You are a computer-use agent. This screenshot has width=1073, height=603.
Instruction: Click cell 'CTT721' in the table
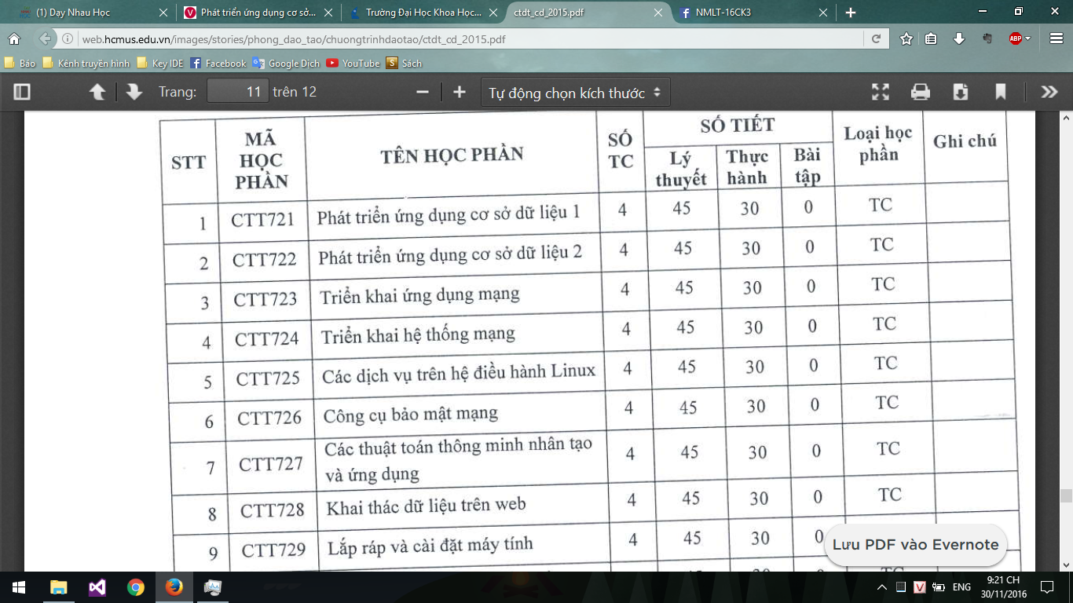tap(262, 220)
